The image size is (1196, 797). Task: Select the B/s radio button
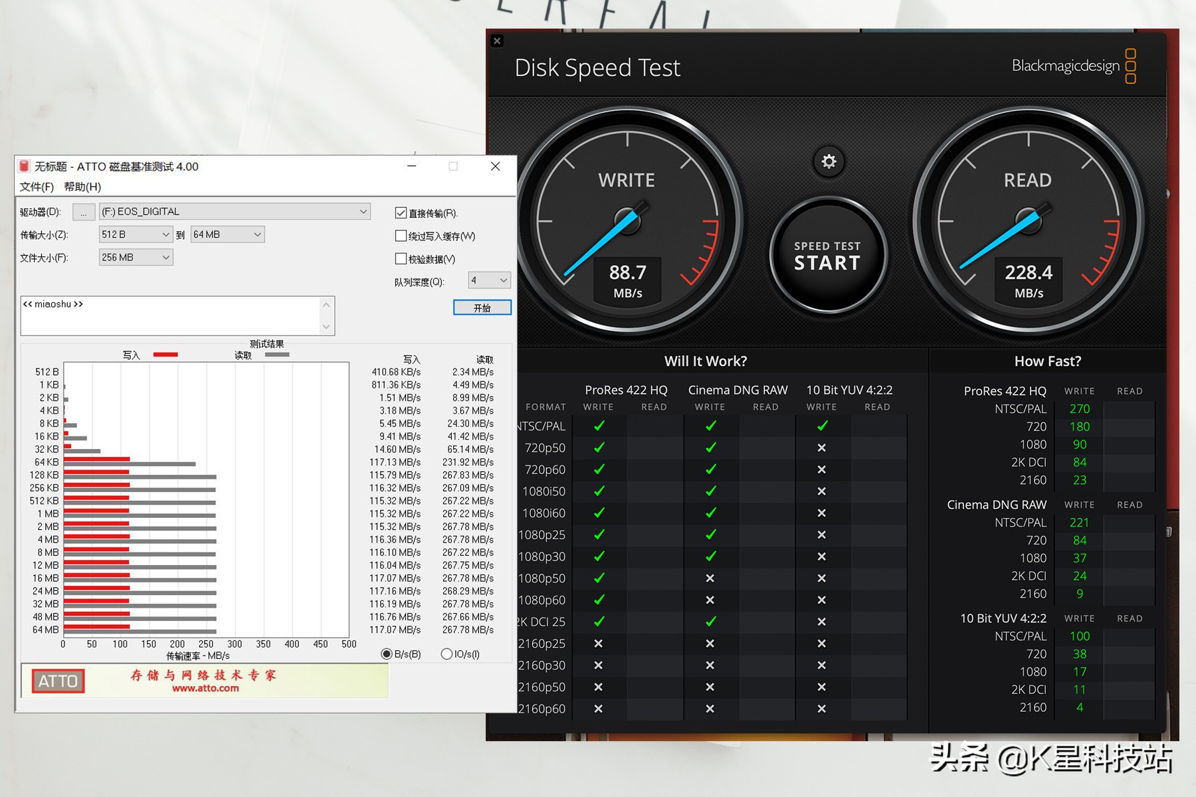point(386,654)
